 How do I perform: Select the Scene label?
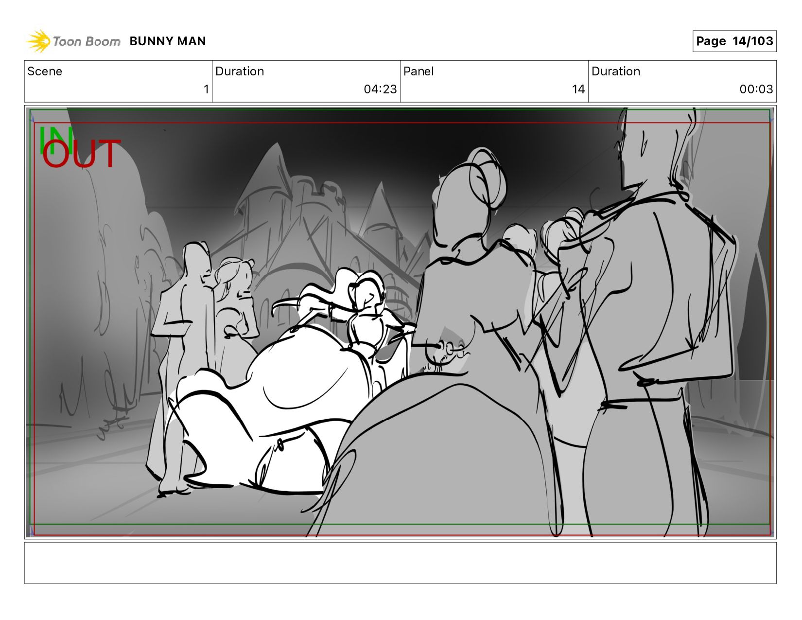click(45, 71)
